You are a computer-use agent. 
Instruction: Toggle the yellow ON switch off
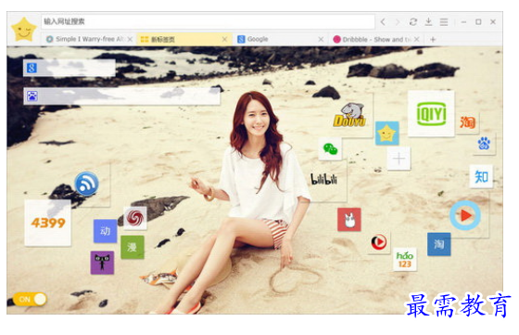(x=30, y=300)
